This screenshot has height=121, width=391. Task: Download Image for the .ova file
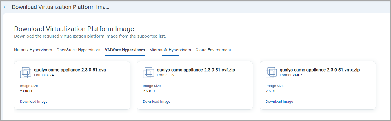point(34,102)
